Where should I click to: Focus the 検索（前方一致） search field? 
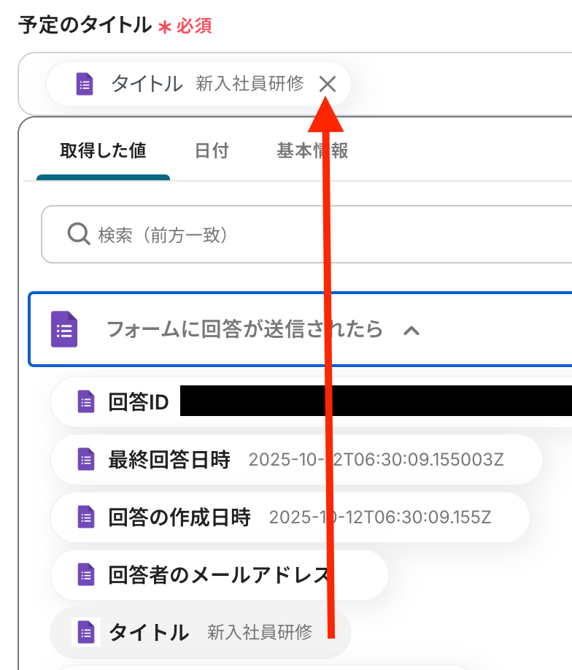tap(306, 234)
